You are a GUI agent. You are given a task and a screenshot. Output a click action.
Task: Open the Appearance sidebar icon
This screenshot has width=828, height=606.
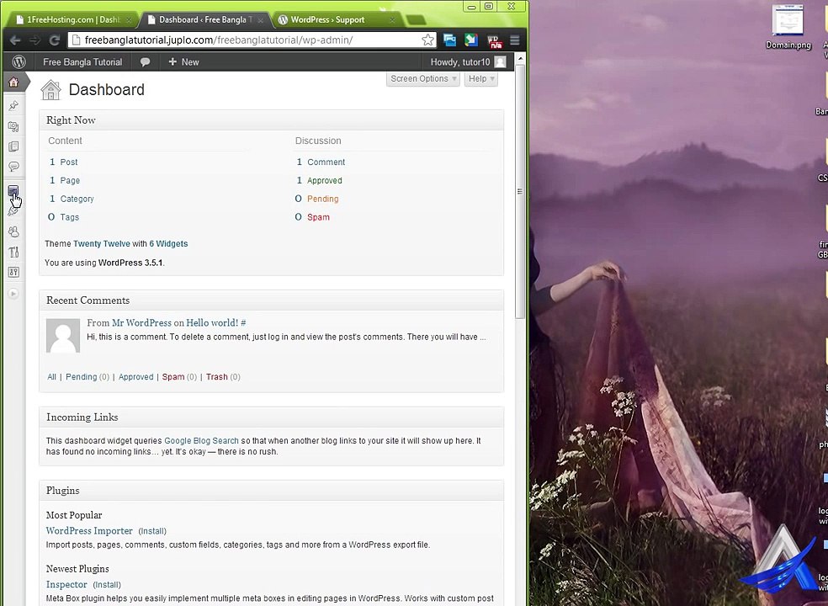coord(13,191)
